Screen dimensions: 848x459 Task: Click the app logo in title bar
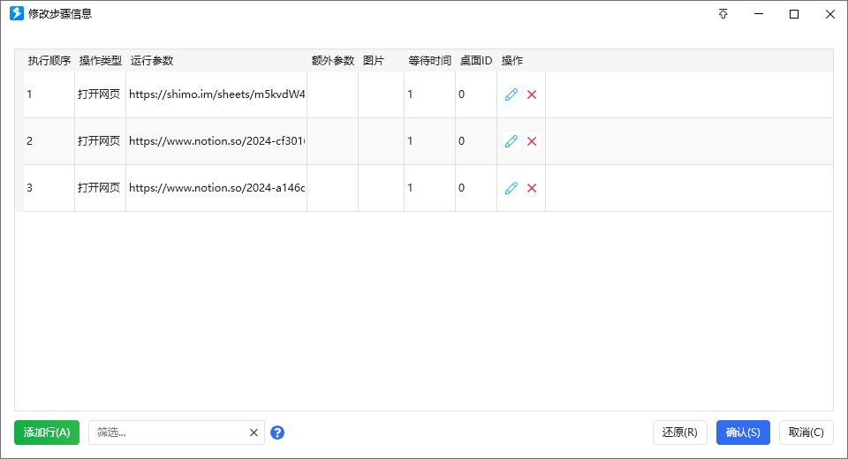[x=17, y=13]
